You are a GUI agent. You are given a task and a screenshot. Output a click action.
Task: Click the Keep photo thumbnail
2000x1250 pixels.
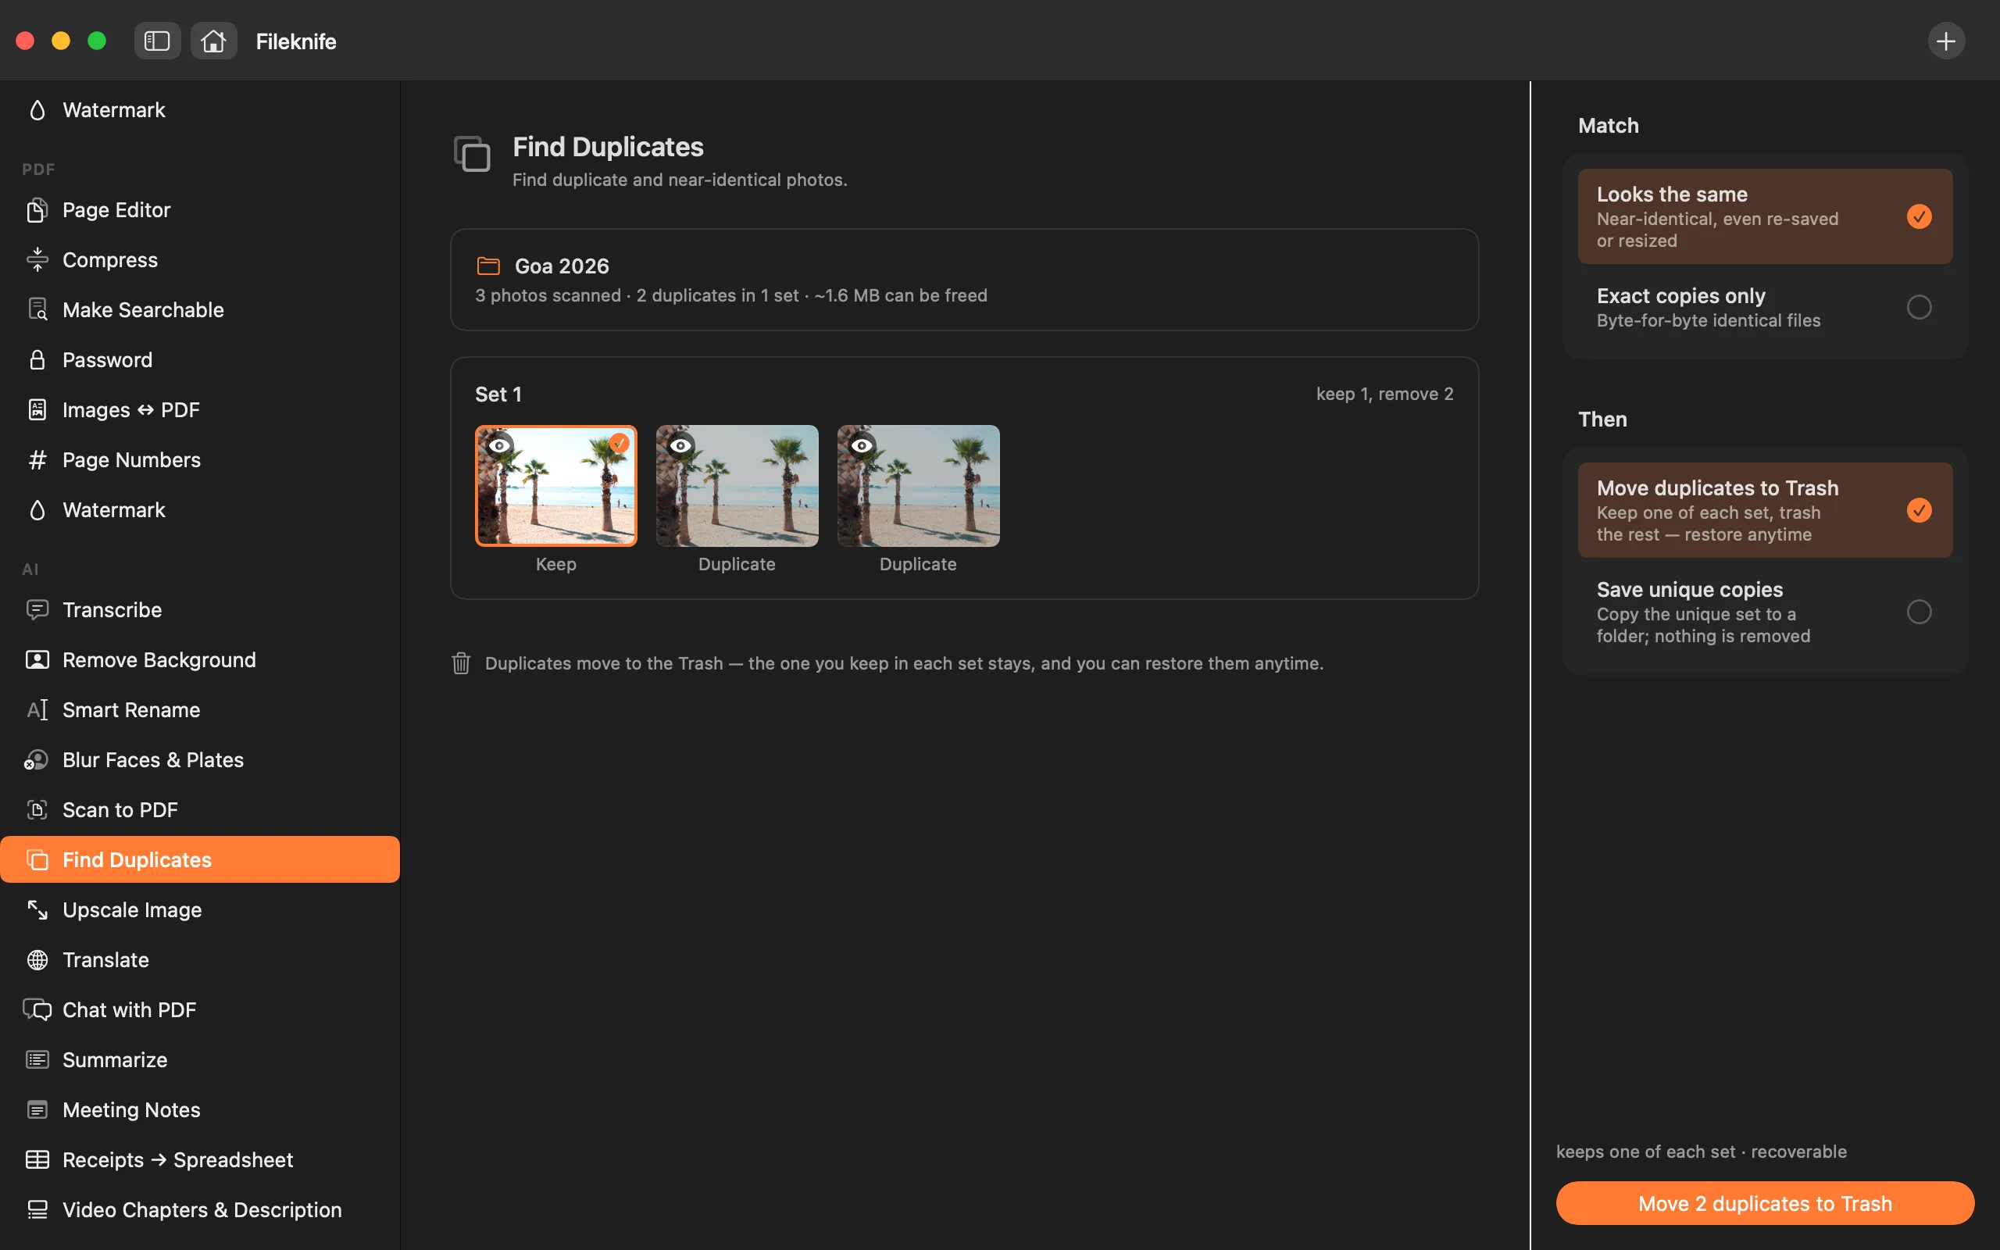point(556,486)
